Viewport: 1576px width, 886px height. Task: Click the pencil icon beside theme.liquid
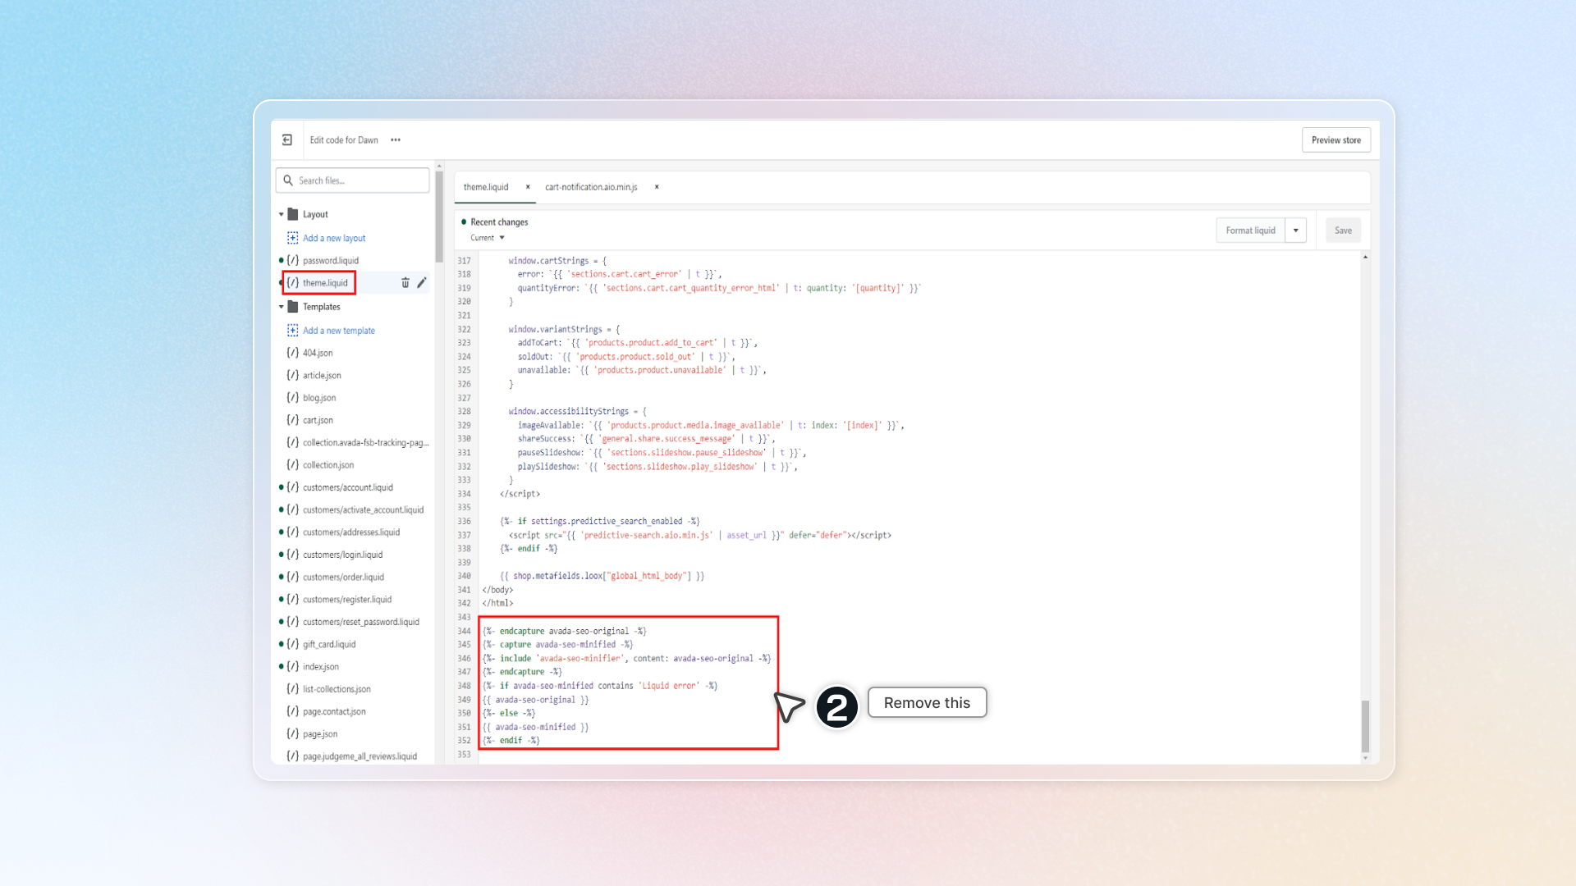click(x=422, y=282)
